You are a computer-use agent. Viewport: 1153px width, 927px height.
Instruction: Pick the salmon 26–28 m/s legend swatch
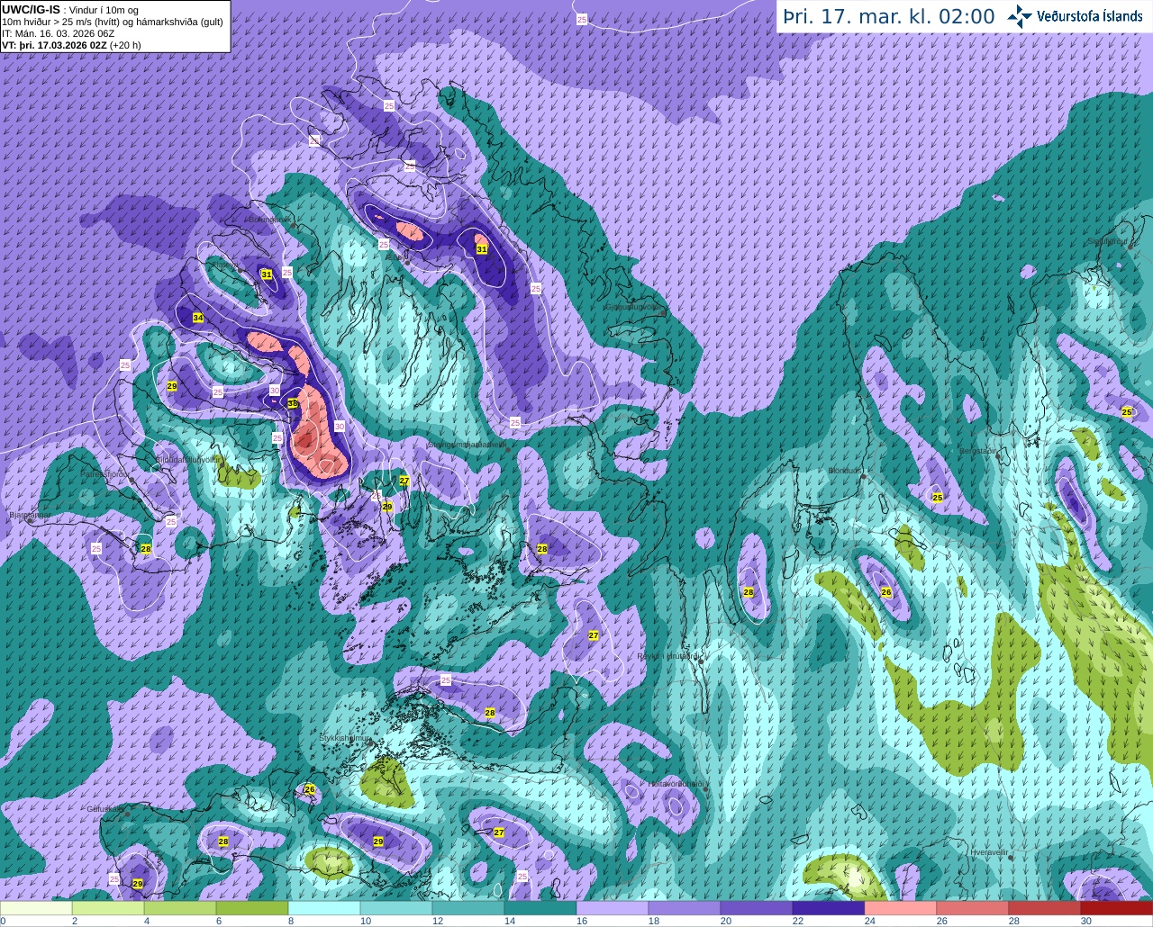(x=973, y=908)
